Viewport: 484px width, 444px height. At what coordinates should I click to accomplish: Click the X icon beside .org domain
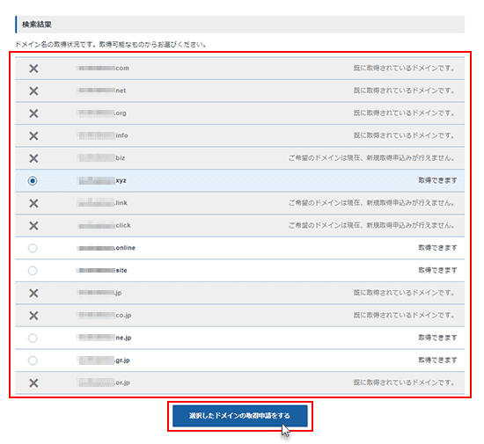point(33,113)
